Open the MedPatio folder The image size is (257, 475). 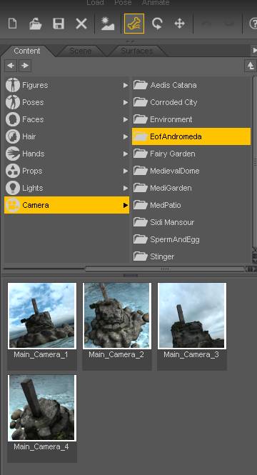pos(191,205)
